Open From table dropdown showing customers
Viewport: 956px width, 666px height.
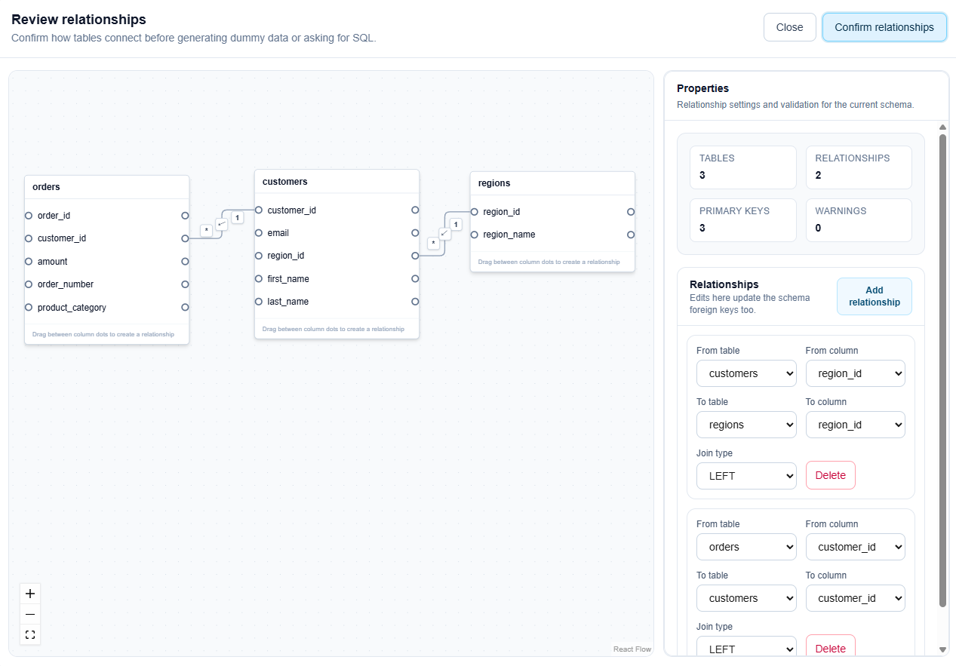point(746,373)
